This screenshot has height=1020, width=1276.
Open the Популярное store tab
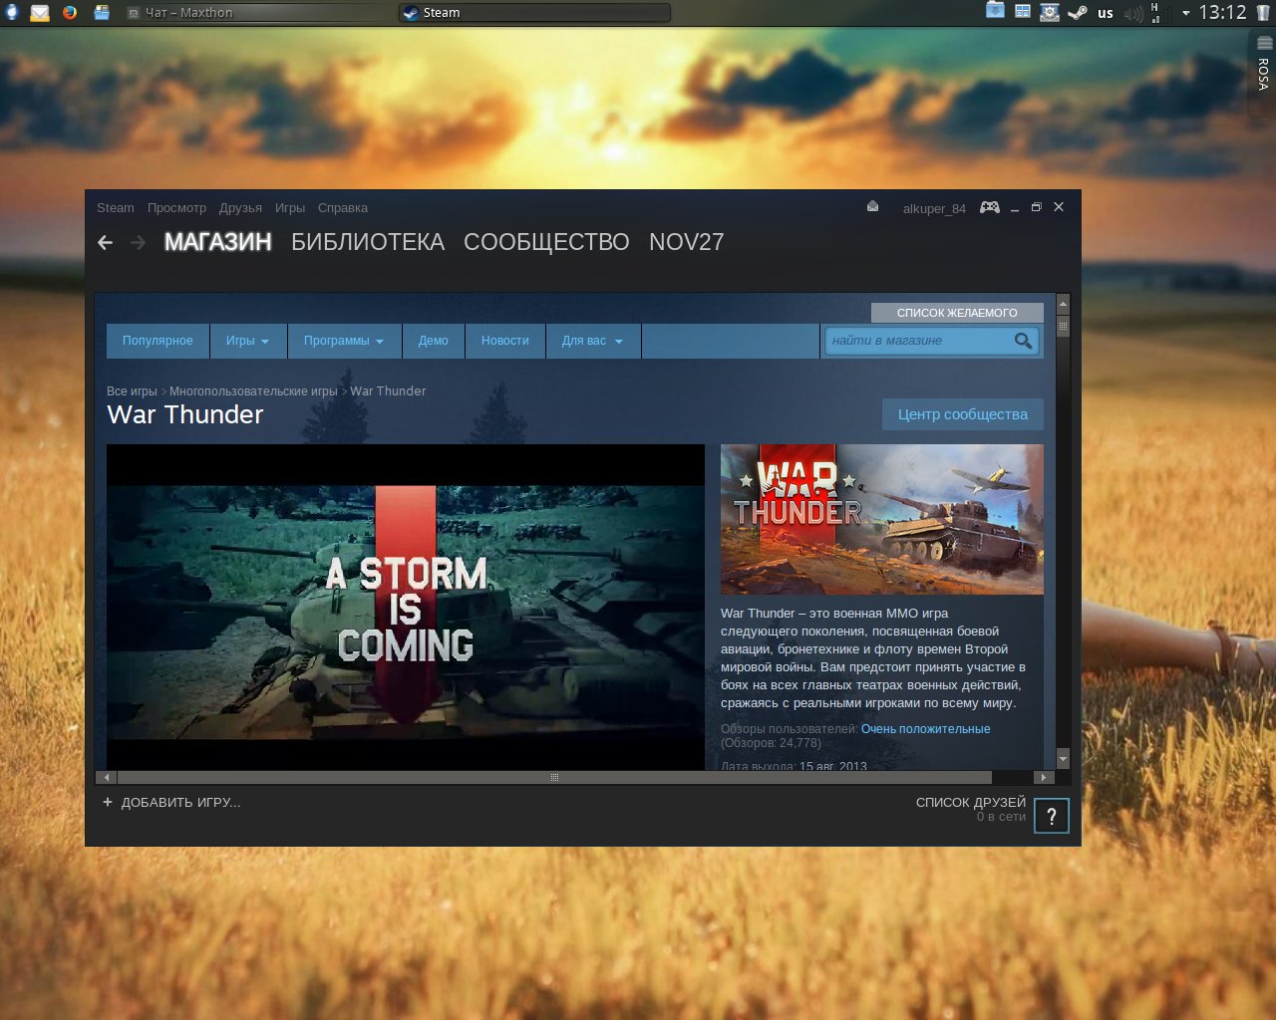click(x=158, y=341)
